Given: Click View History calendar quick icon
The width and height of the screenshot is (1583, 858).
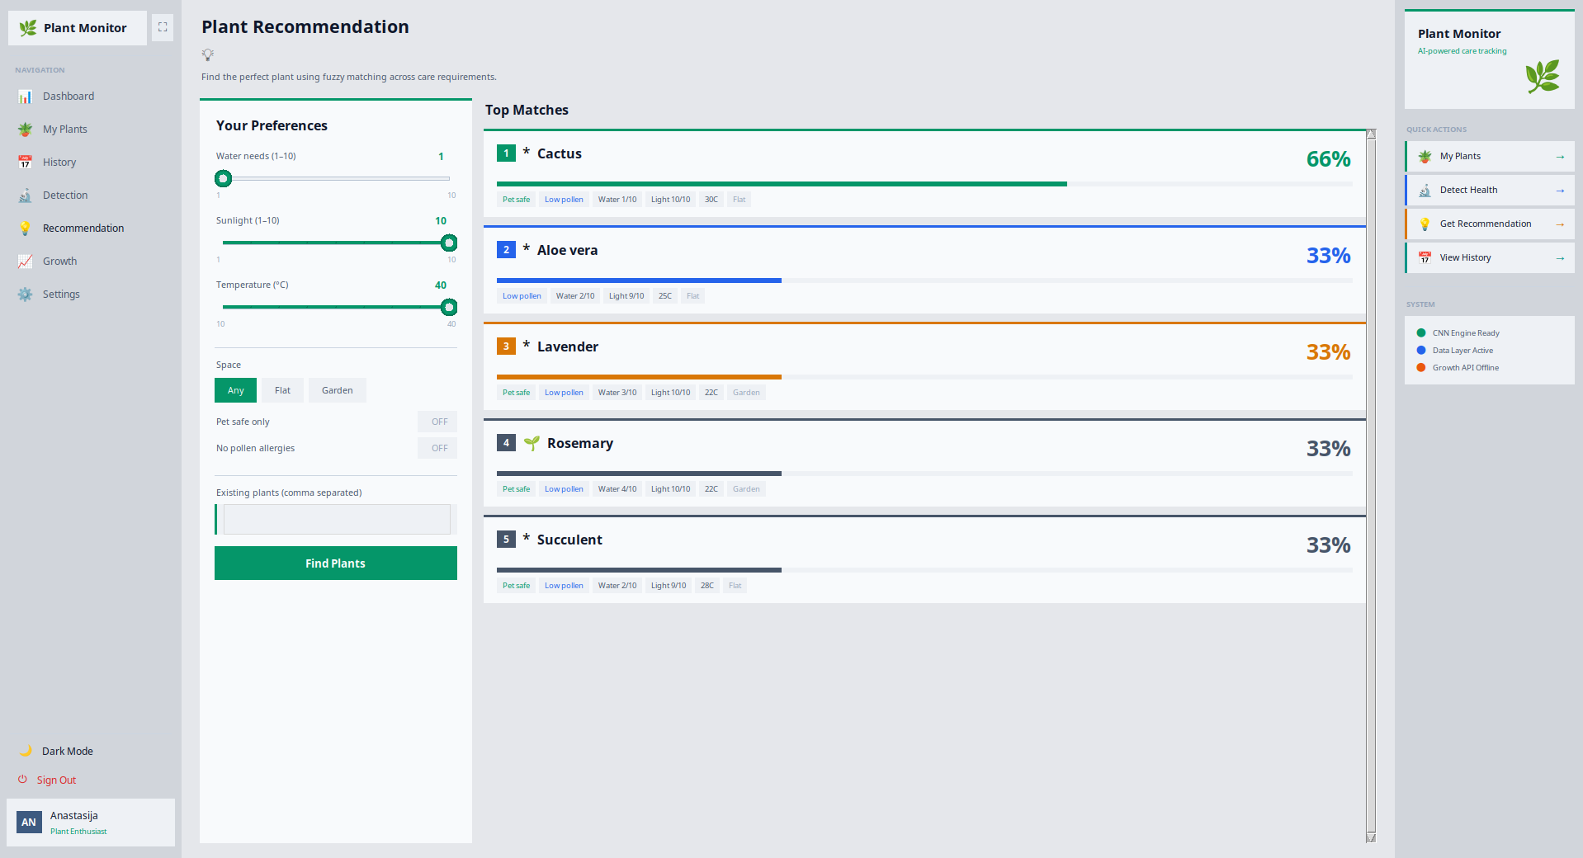Looking at the screenshot, I should pos(1425,258).
